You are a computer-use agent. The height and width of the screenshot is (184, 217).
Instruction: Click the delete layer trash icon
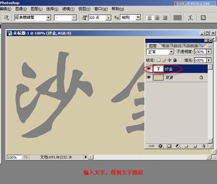(x=204, y=146)
